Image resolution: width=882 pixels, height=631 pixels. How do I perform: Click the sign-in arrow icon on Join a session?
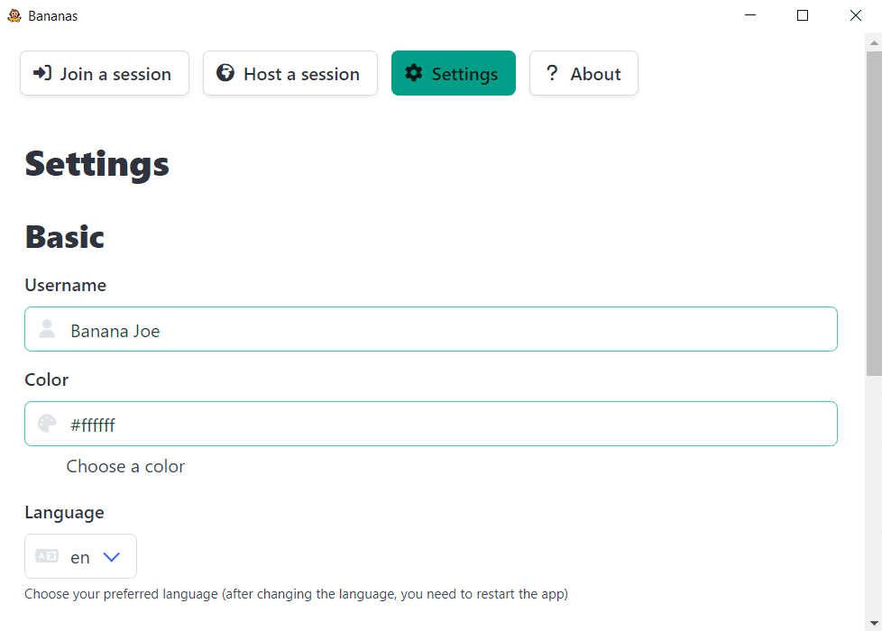41,73
